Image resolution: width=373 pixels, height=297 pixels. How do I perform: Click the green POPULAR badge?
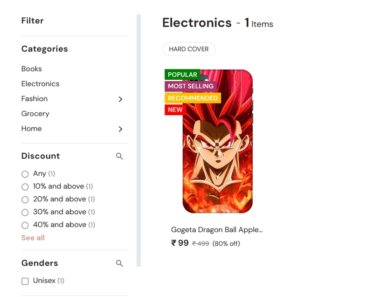[182, 75]
